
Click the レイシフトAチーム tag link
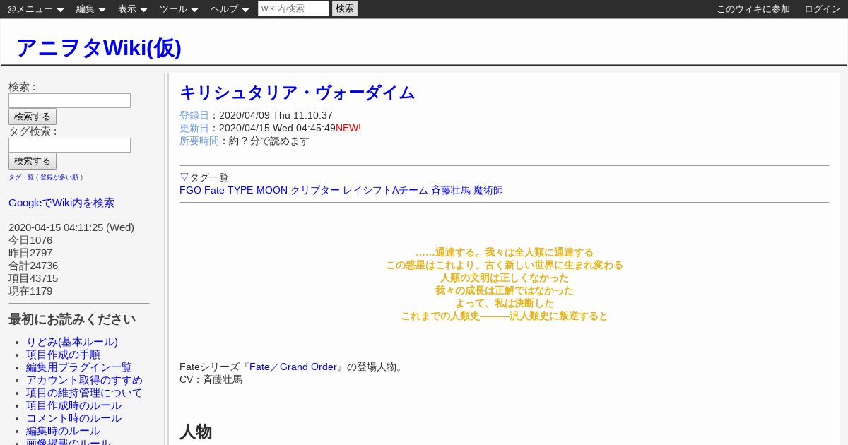[385, 190]
